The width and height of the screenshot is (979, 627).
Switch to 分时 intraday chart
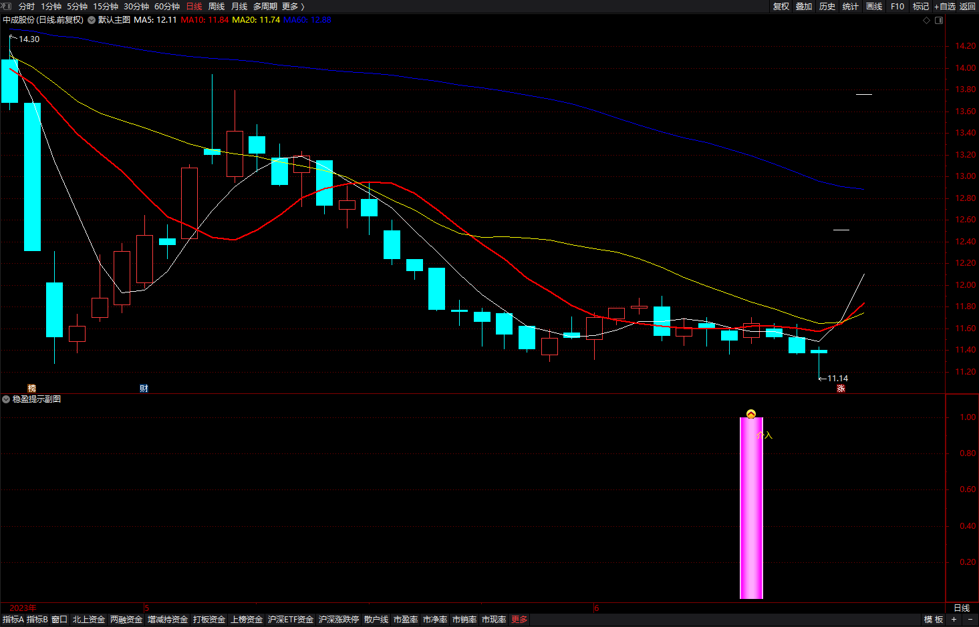pos(27,7)
